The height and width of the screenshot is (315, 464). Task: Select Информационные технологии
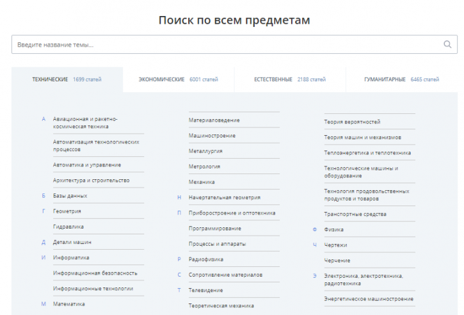click(x=93, y=288)
